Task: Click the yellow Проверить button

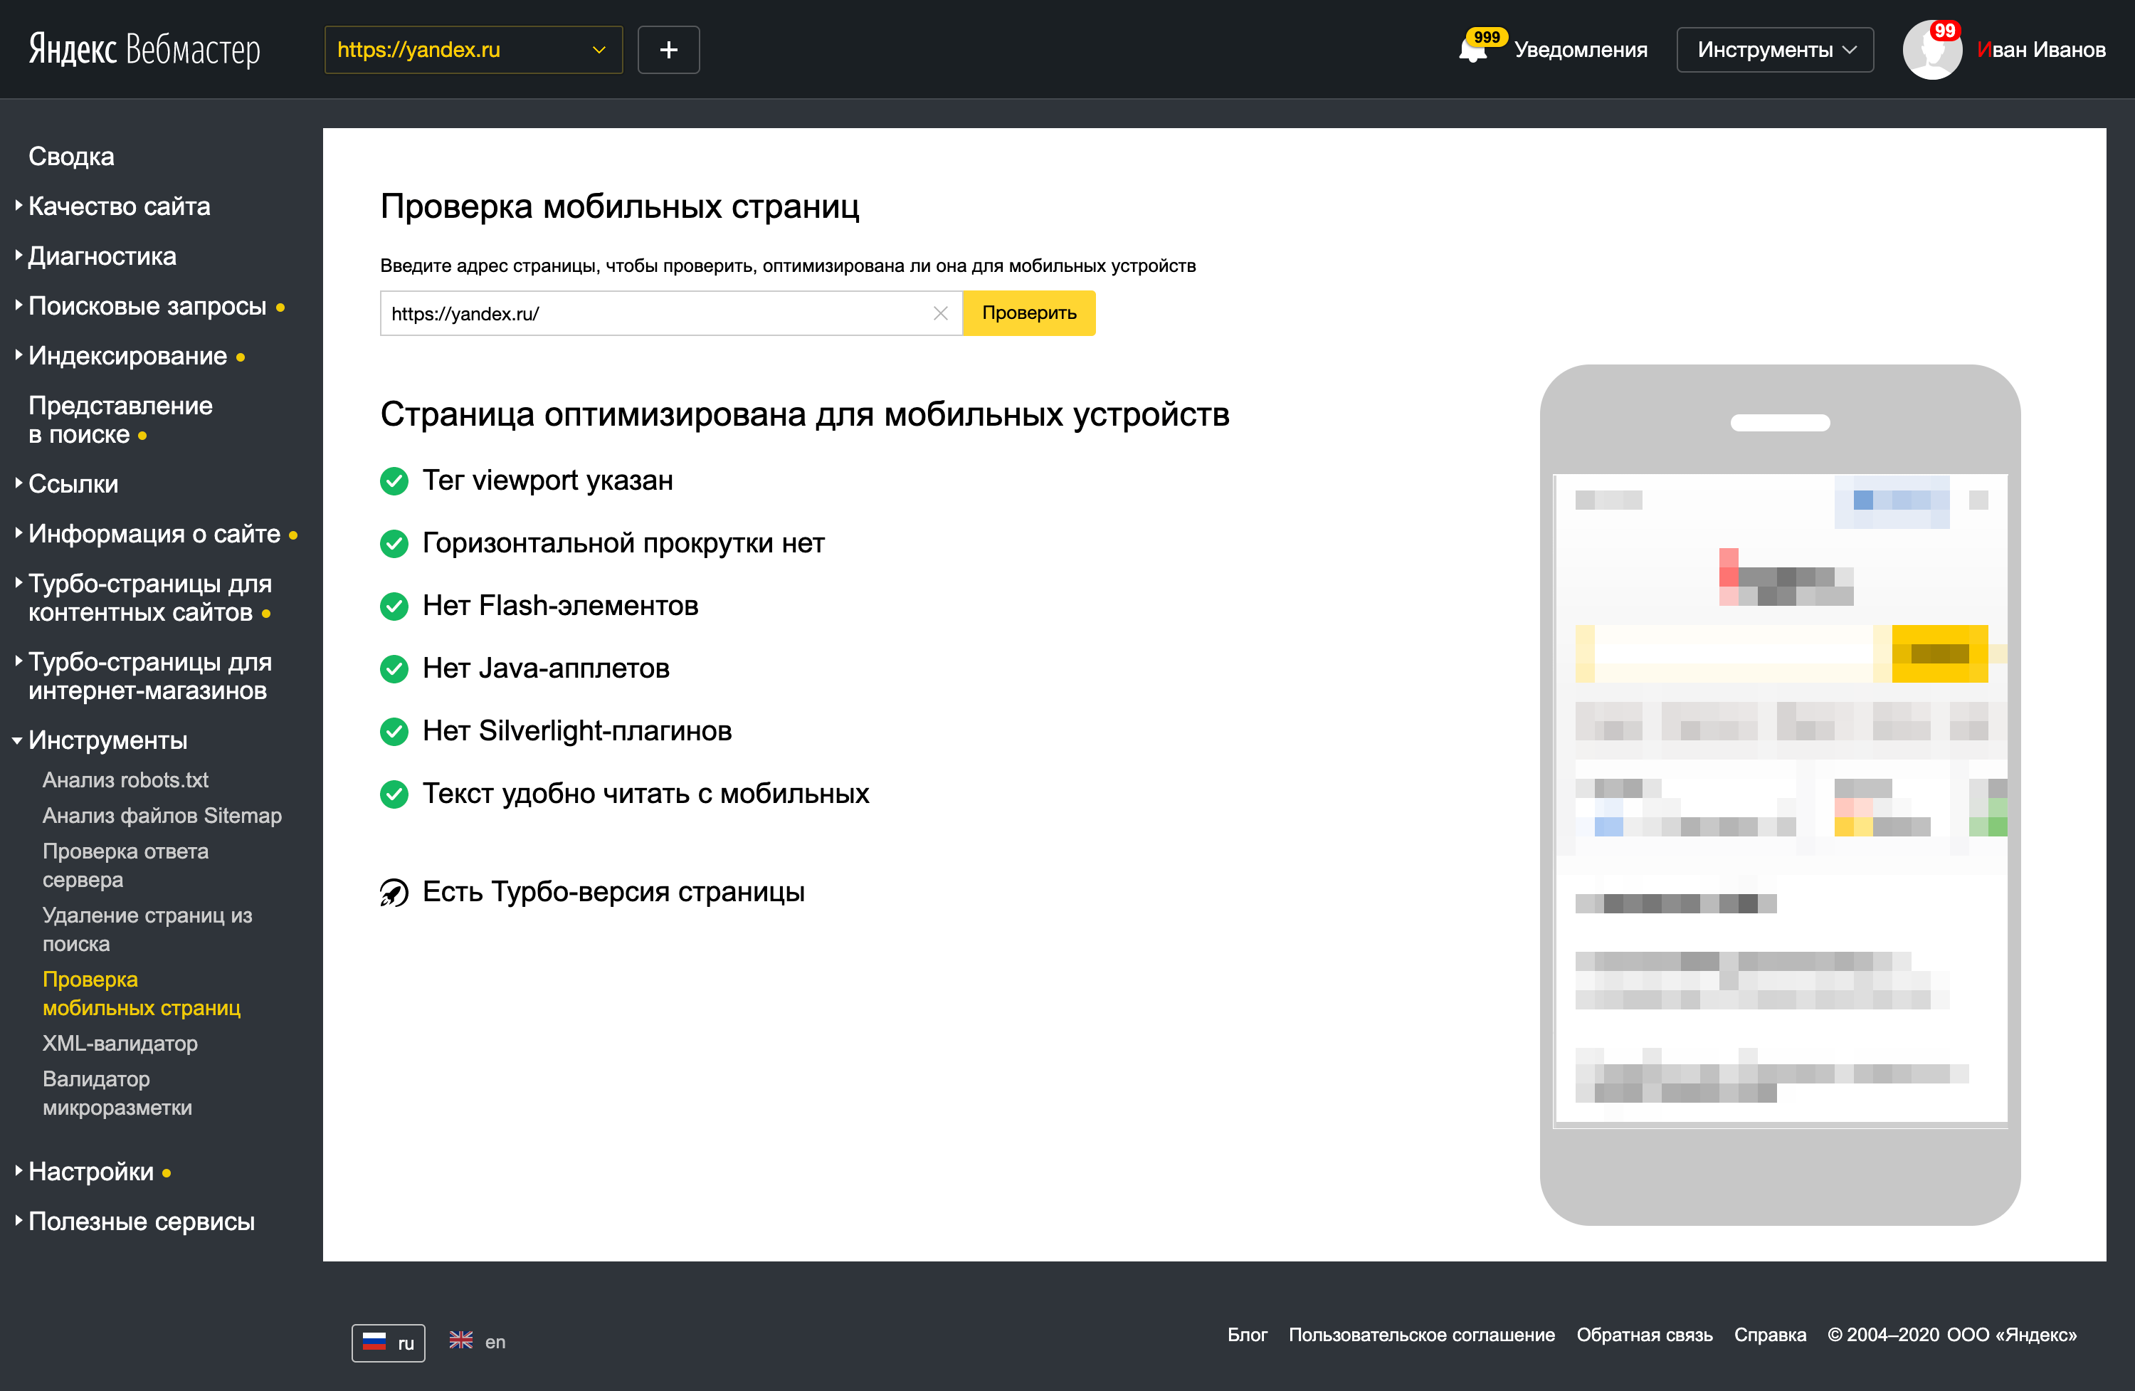Action: [x=1029, y=313]
